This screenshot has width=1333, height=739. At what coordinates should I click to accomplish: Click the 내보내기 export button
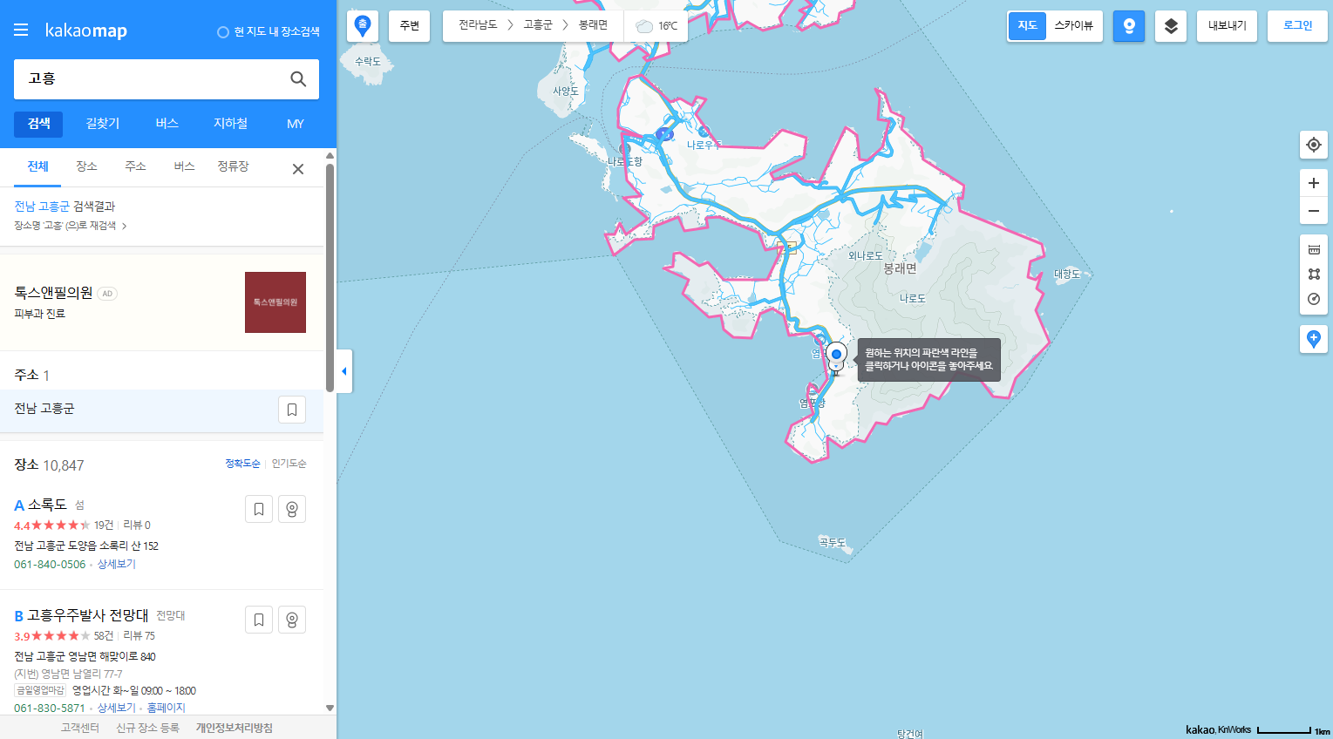[x=1227, y=26]
